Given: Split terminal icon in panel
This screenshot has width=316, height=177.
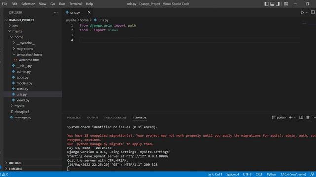Looking at the screenshot, I should [301, 118].
